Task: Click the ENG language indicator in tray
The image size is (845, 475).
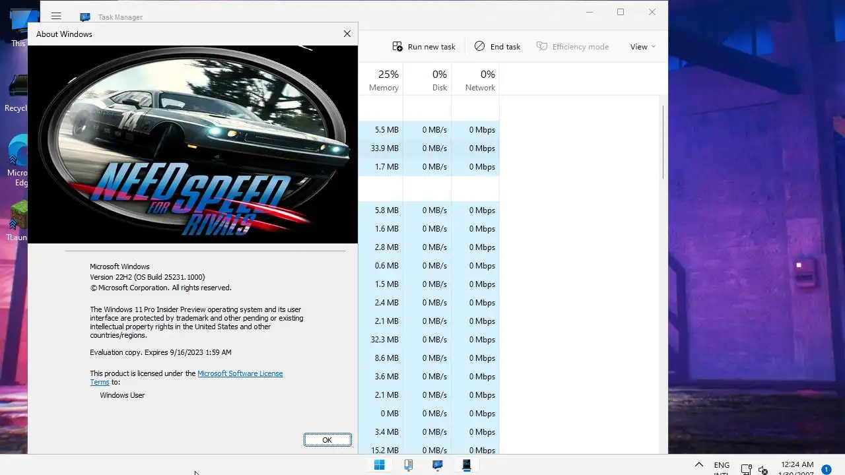Action: coord(722,465)
